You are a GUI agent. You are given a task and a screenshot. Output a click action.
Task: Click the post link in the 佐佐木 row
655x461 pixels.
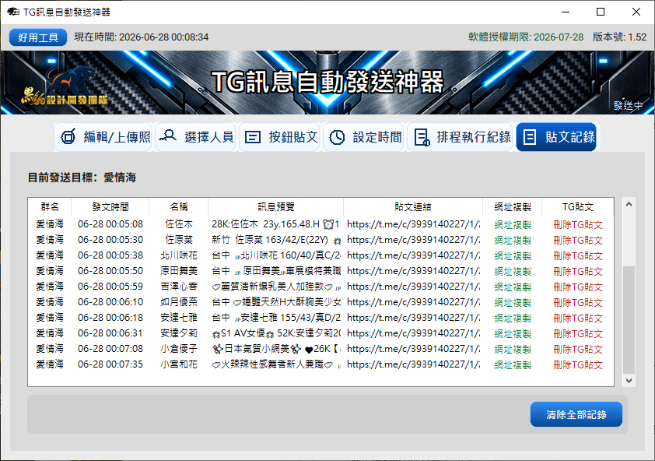pyautogui.click(x=414, y=224)
